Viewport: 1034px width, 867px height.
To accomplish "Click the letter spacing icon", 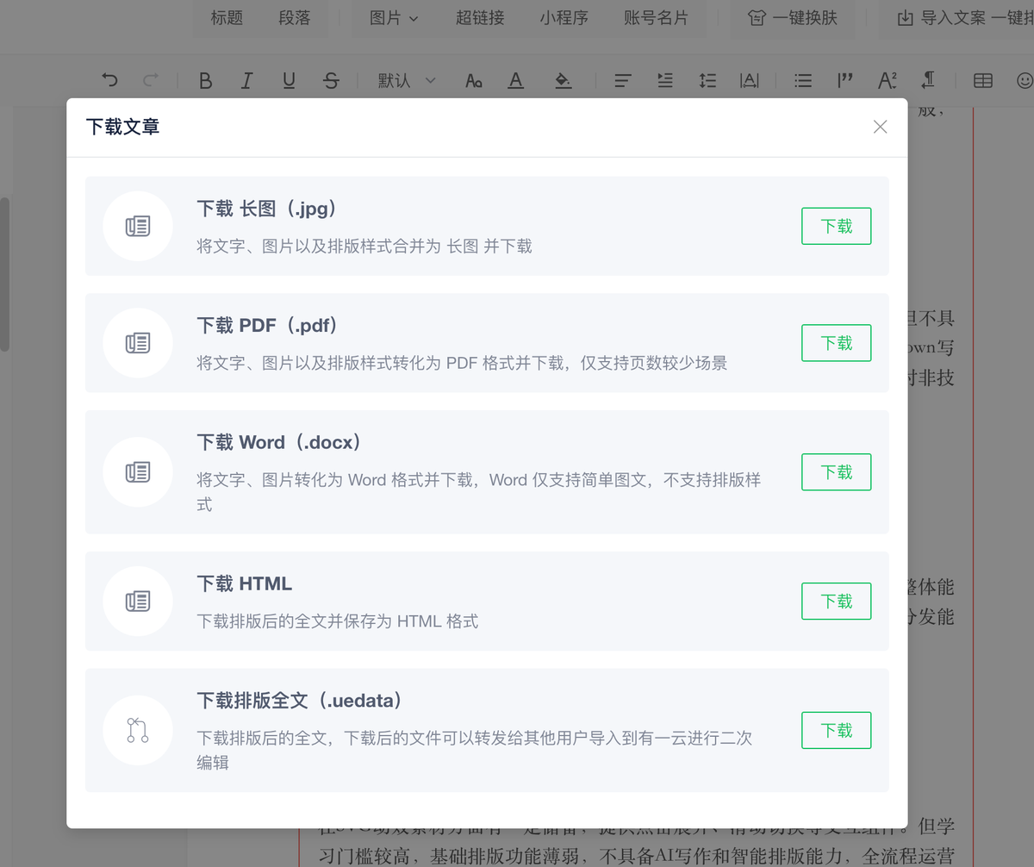I will tap(750, 80).
